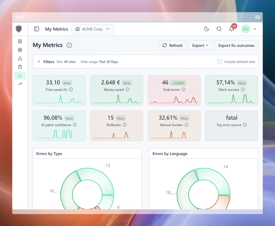Open search with magnifier icon
Image resolution: width=275 pixels, height=226 pixels.
pos(219,29)
